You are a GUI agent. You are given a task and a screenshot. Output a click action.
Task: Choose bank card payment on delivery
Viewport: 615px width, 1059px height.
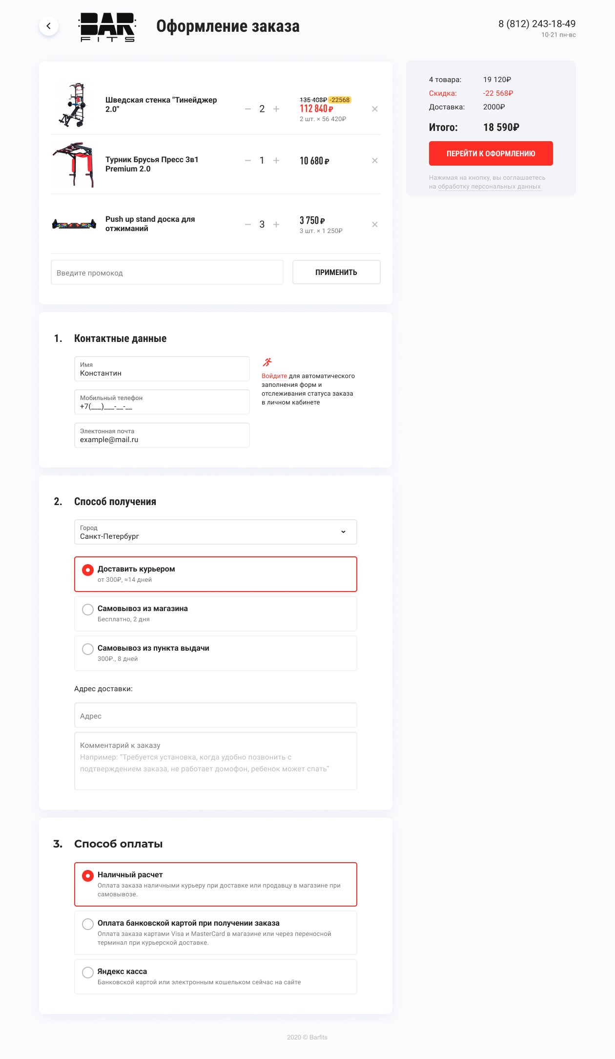click(88, 924)
